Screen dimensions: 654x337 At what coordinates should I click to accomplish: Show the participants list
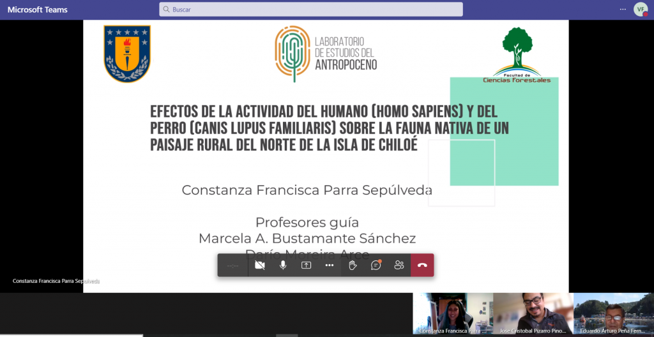tap(399, 266)
